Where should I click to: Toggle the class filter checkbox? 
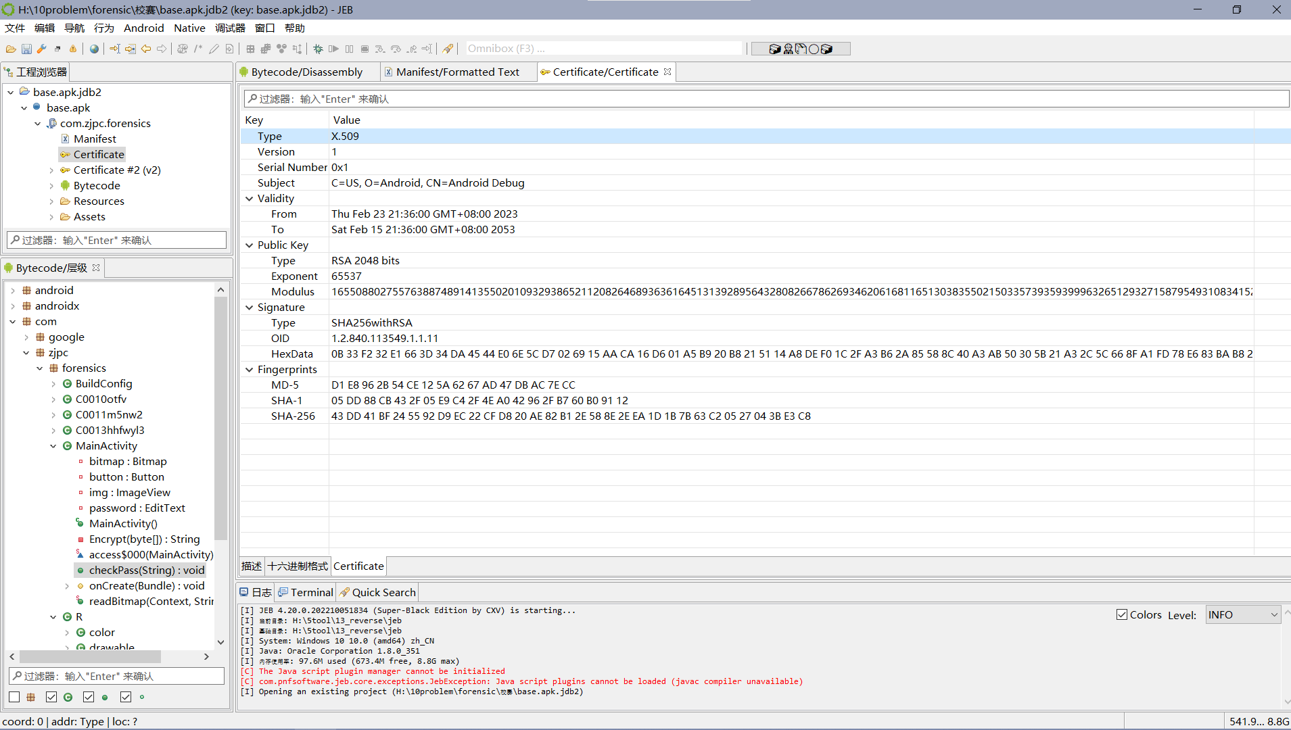pyautogui.click(x=51, y=697)
